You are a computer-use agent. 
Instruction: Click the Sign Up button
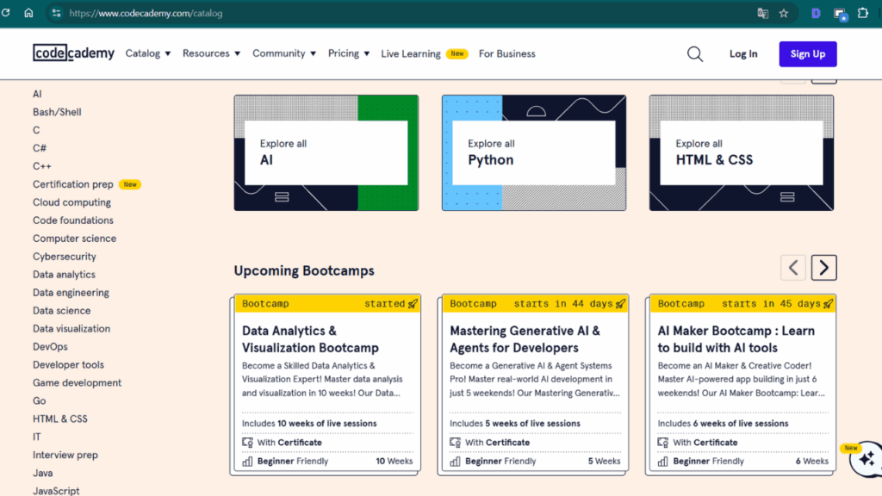[807, 53]
